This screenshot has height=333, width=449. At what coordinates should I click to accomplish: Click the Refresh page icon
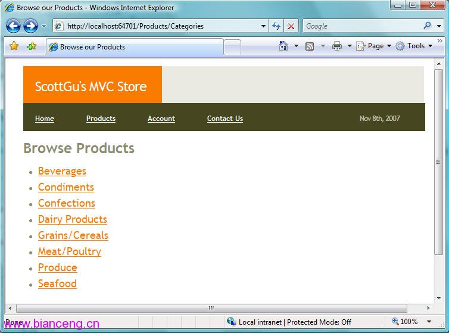[x=276, y=26]
